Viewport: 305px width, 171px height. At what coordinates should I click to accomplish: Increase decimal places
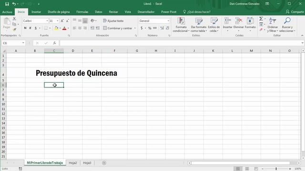pyautogui.click(x=162, y=28)
